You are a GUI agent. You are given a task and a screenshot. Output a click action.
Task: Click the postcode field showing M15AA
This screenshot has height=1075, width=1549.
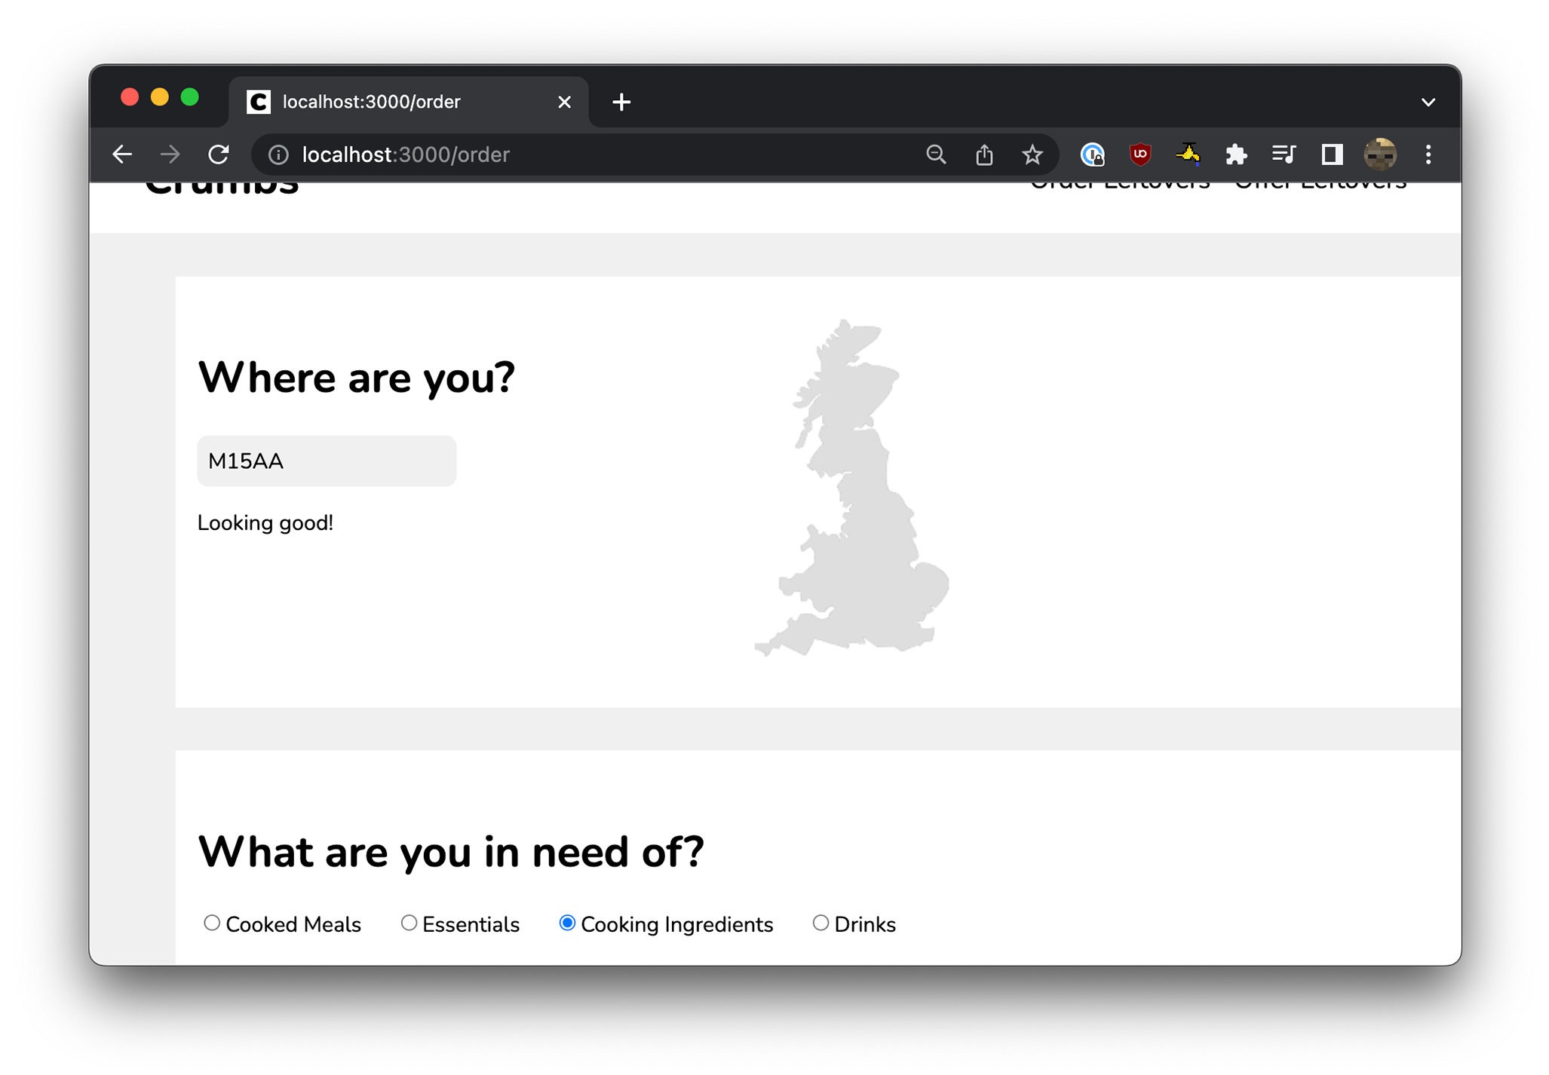[327, 461]
